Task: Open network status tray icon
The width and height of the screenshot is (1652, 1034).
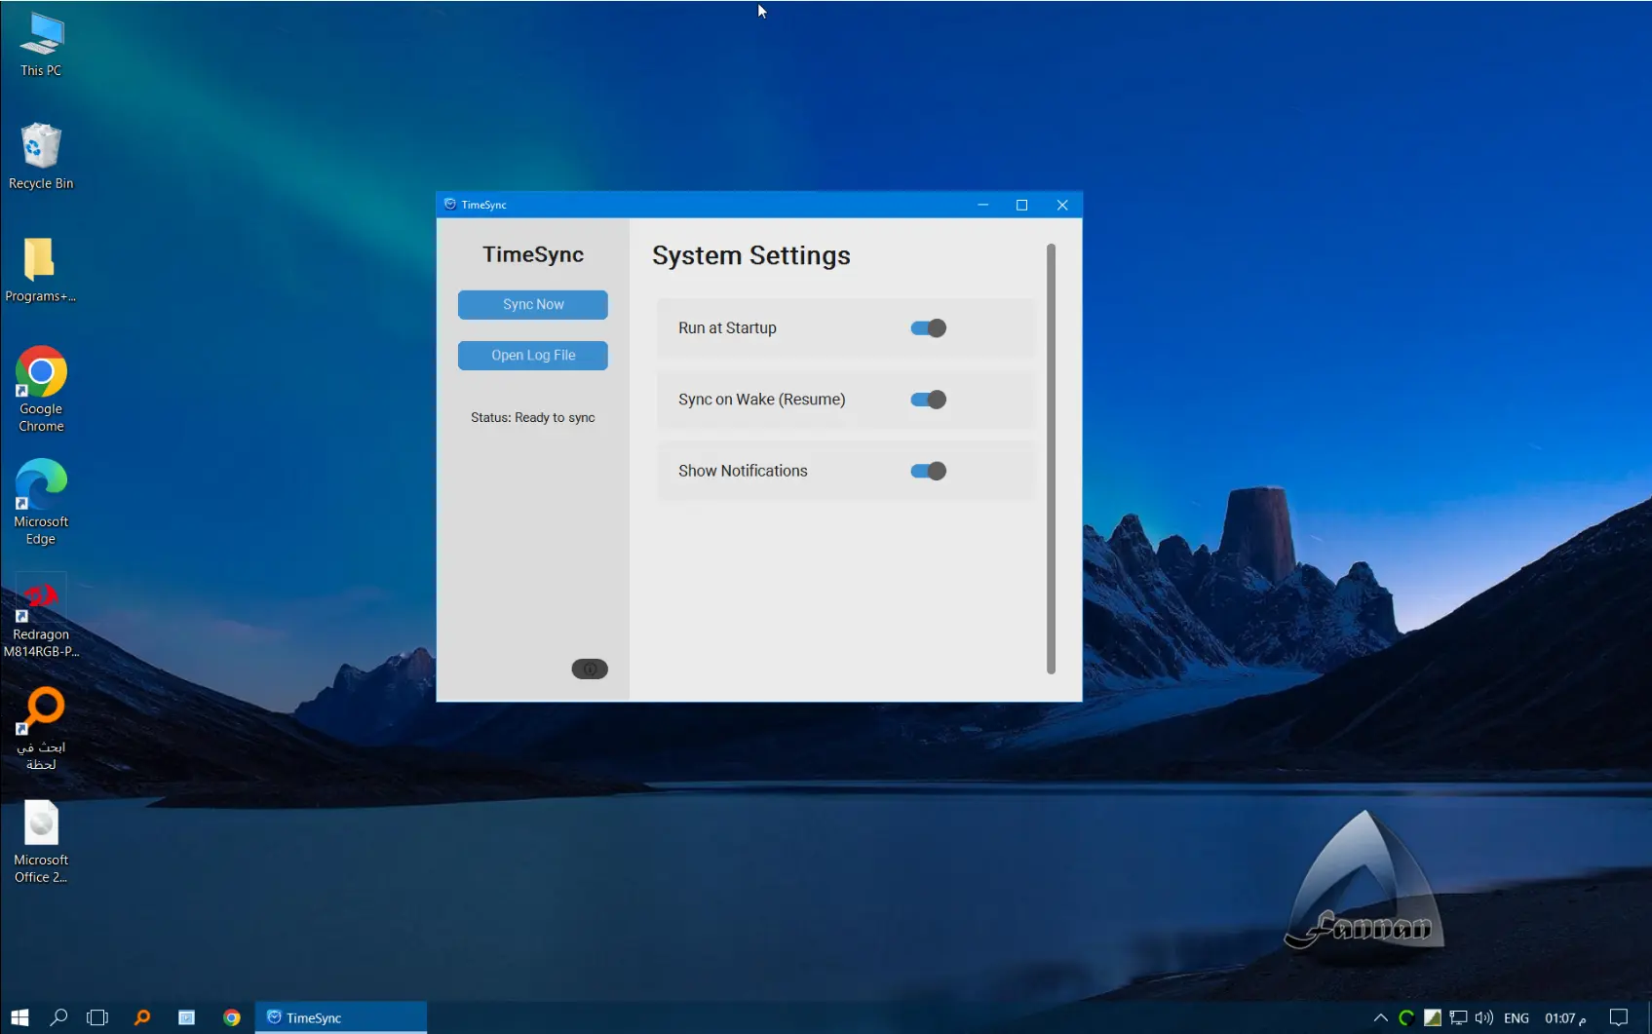Action: coord(1458,1017)
